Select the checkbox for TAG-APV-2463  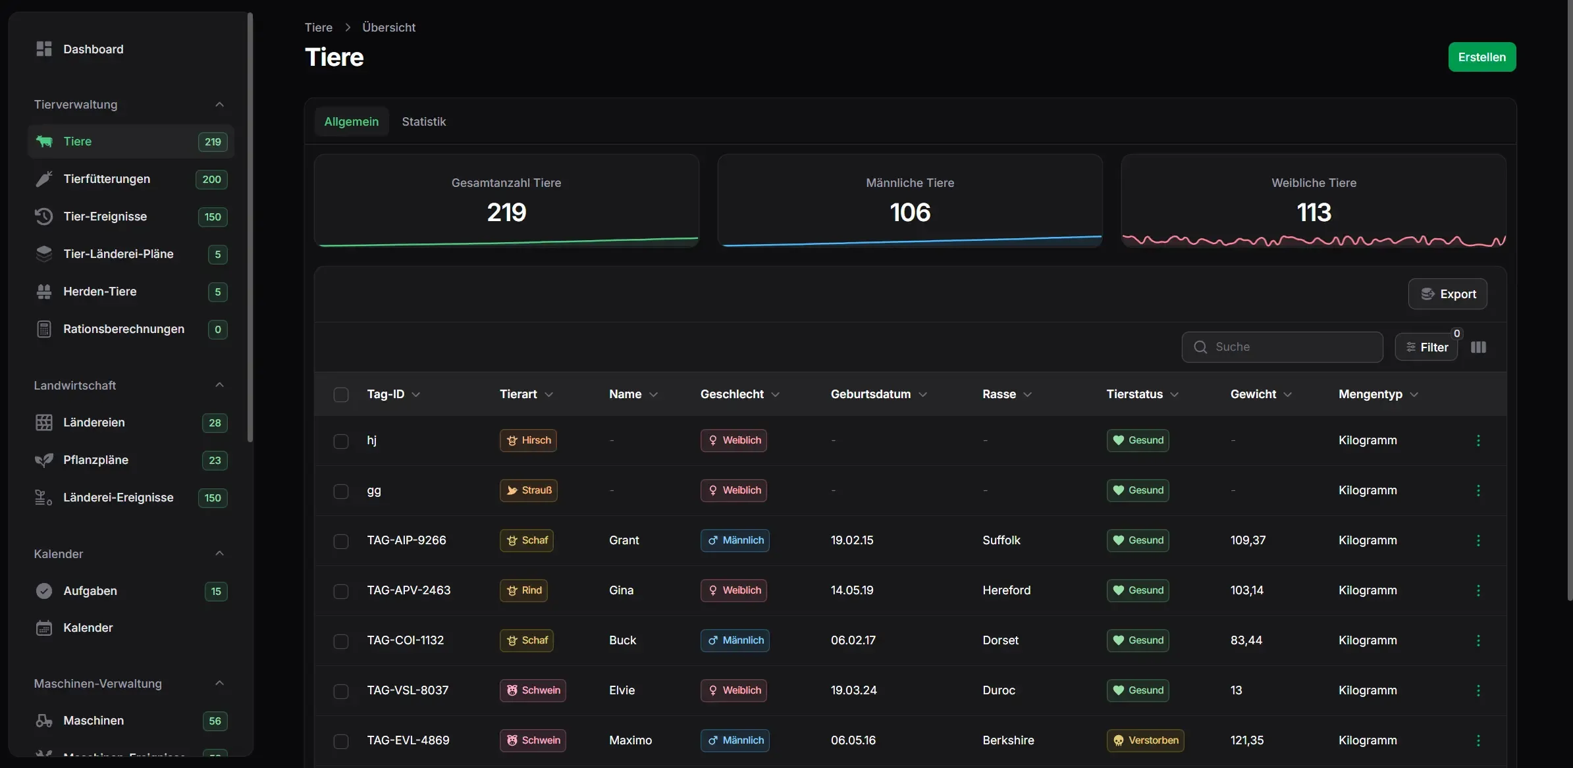click(x=340, y=591)
